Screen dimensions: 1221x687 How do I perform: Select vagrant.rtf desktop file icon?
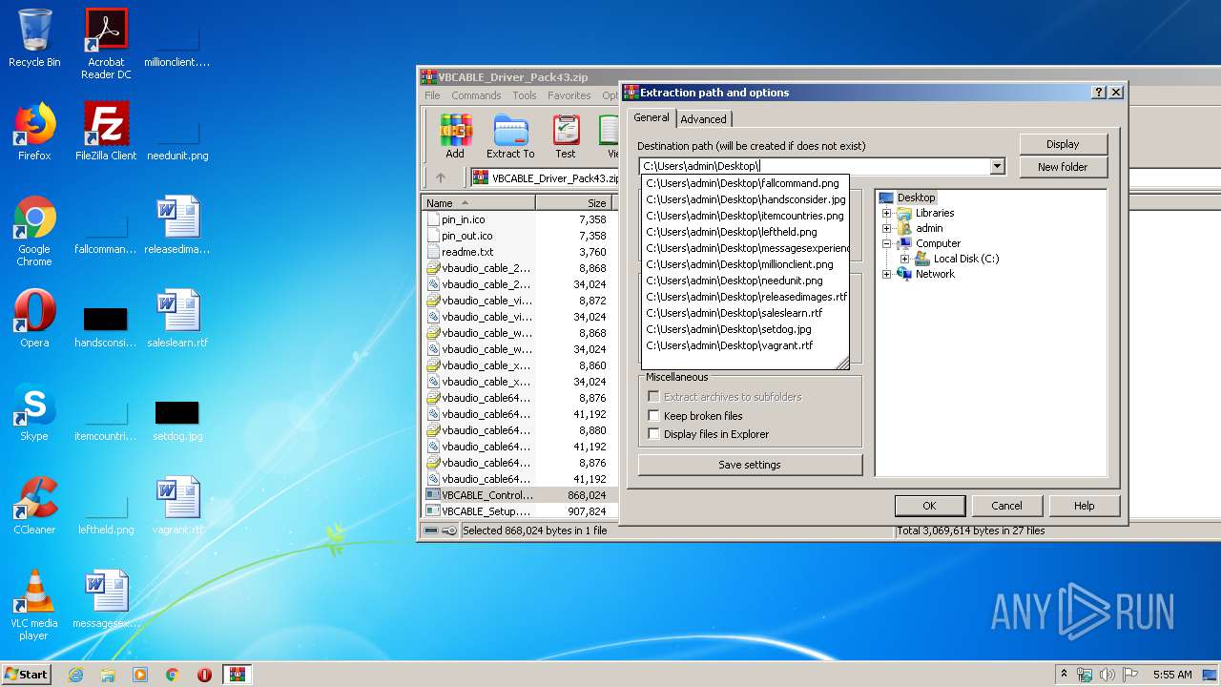click(x=177, y=506)
